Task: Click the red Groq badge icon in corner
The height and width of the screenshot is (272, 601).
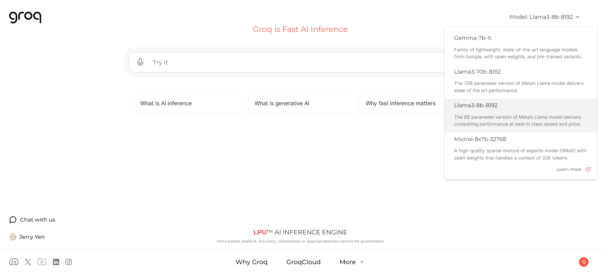Action: click(x=584, y=262)
